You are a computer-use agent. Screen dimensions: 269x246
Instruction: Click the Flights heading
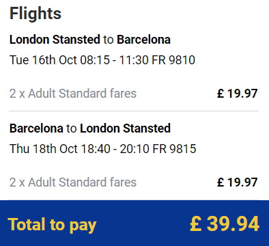click(36, 14)
